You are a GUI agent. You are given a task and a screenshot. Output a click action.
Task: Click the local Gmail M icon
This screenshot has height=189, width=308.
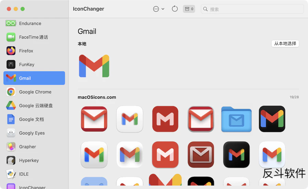(x=94, y=66)
